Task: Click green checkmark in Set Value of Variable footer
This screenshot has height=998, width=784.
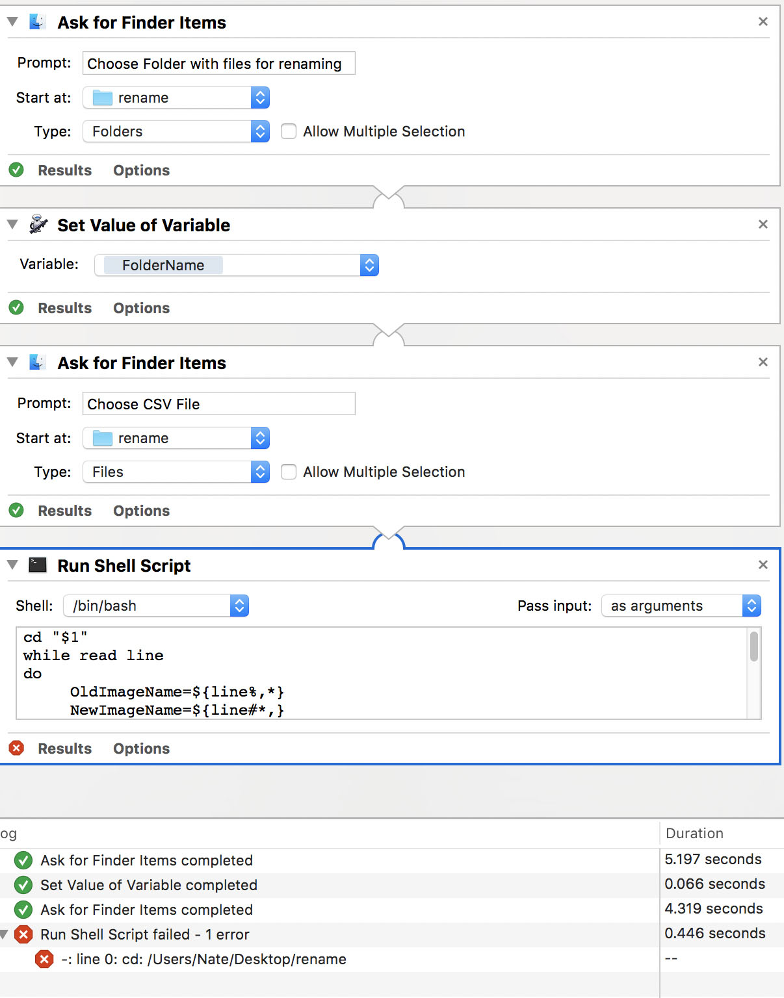Action: click(16, 307)
